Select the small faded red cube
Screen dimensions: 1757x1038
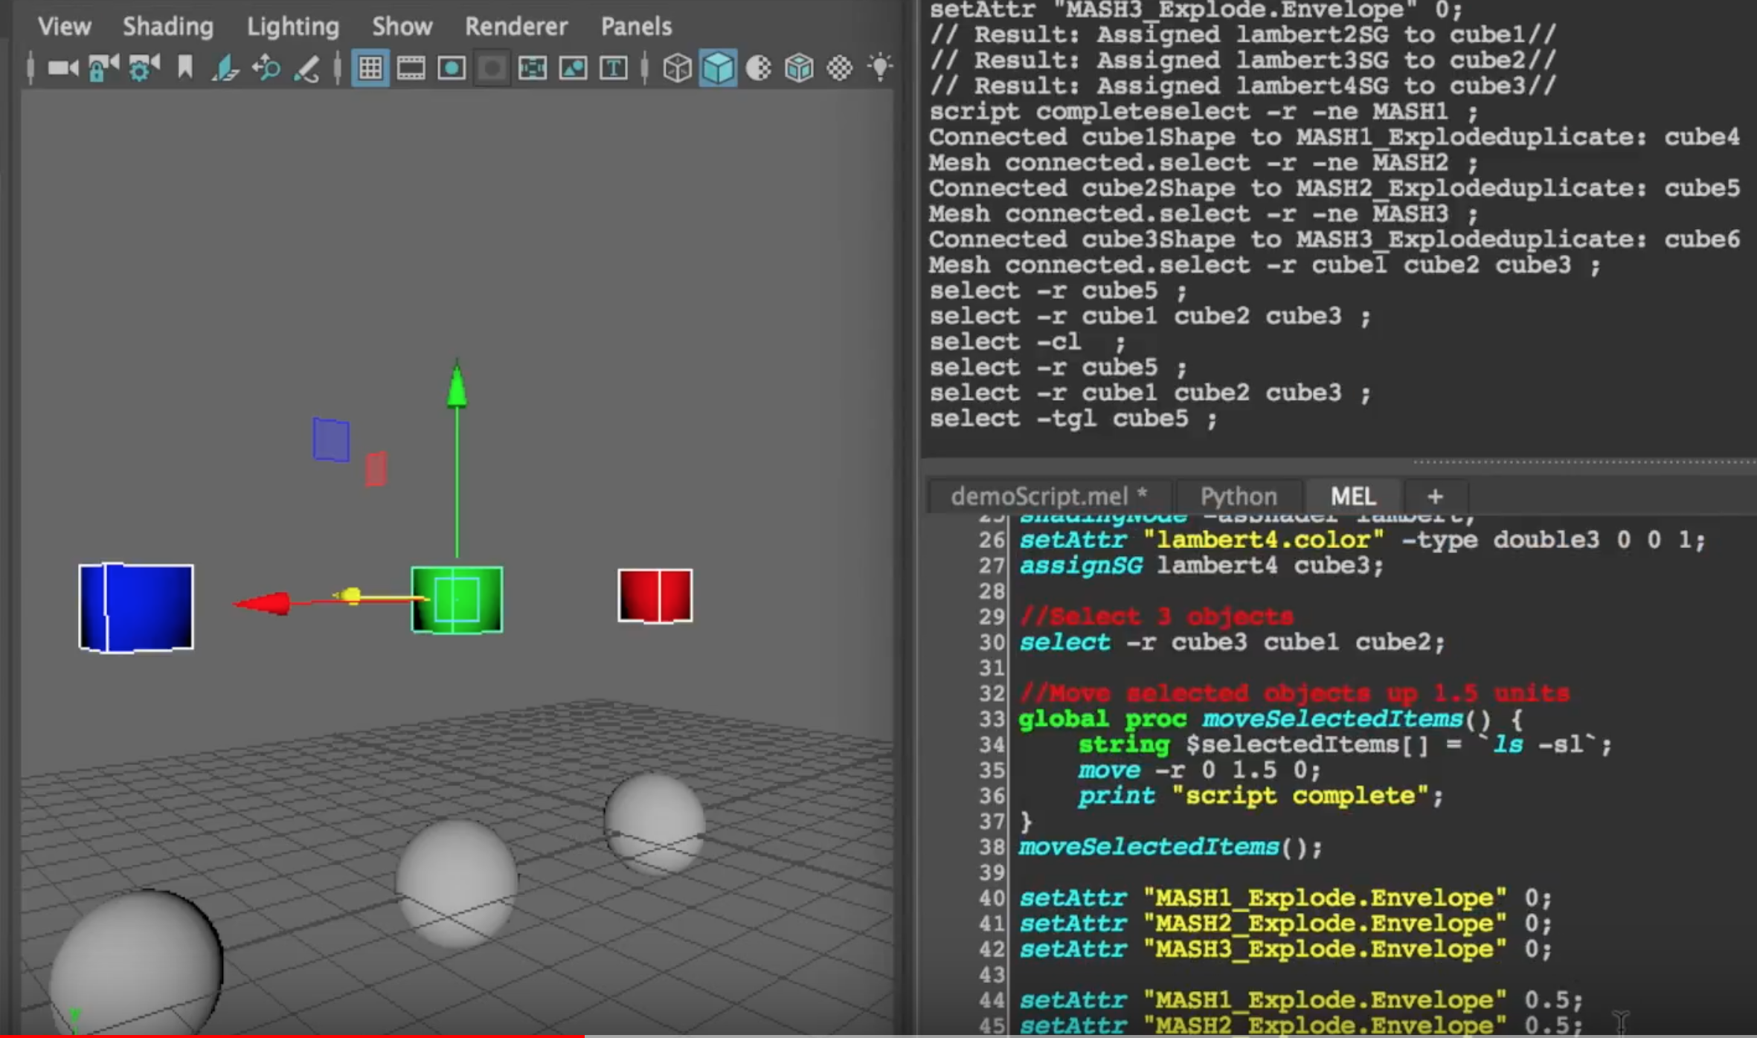click(376, 469)
